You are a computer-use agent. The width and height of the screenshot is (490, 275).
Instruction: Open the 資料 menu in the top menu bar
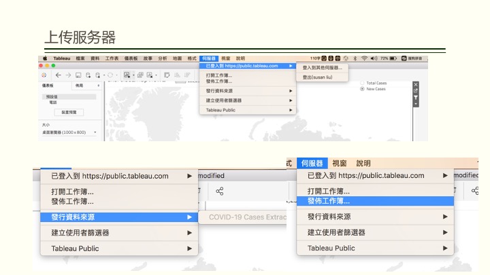click(x=95, y=58)
